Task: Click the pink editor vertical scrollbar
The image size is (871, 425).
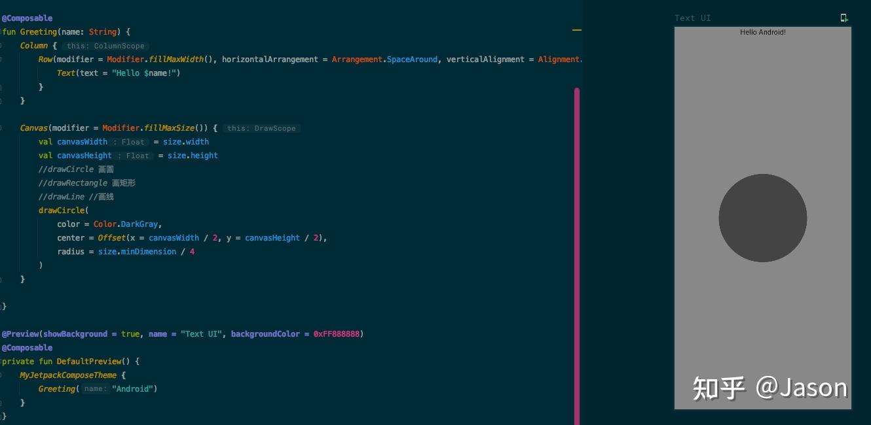Action: tap(577, 256)
